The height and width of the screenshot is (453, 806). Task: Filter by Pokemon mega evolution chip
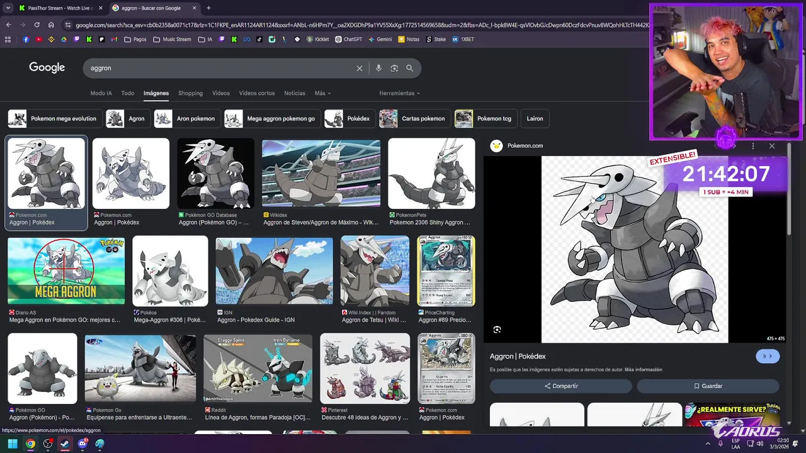pos(55,118)
